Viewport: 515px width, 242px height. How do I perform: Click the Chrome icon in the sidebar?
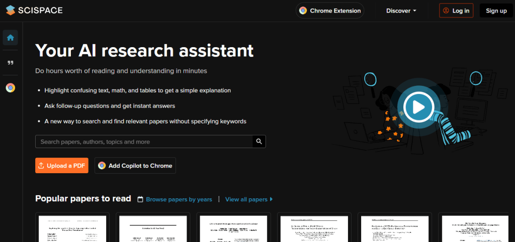click(10, 88)
